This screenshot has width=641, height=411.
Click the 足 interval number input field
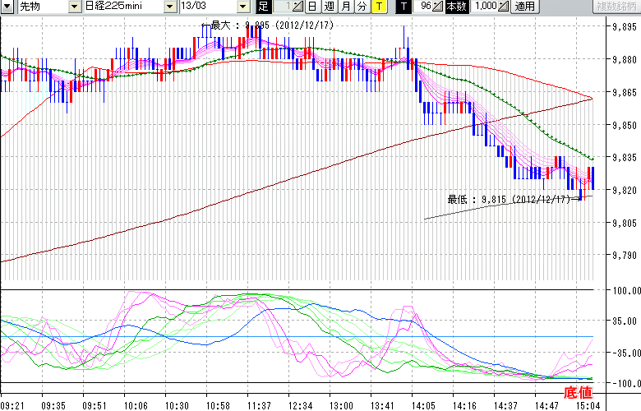point(281,7)
